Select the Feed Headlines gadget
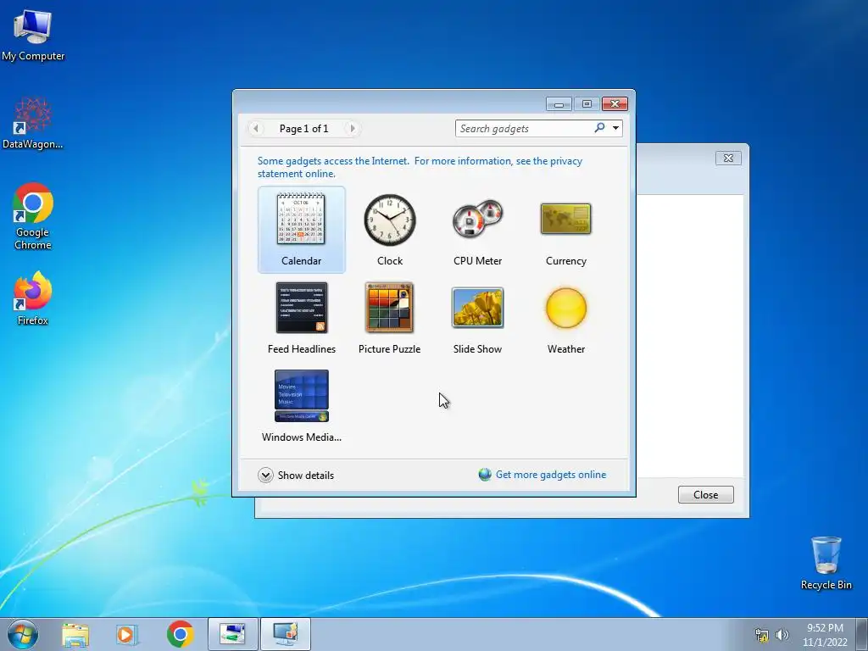The image size is (868, 651). (301, 318)
